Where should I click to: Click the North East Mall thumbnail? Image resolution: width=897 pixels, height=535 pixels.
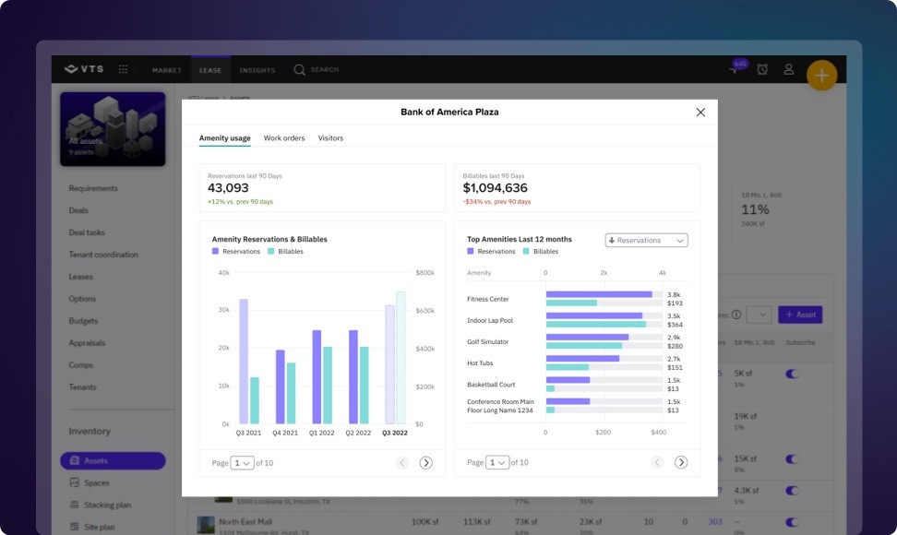(x=206, y=524)
